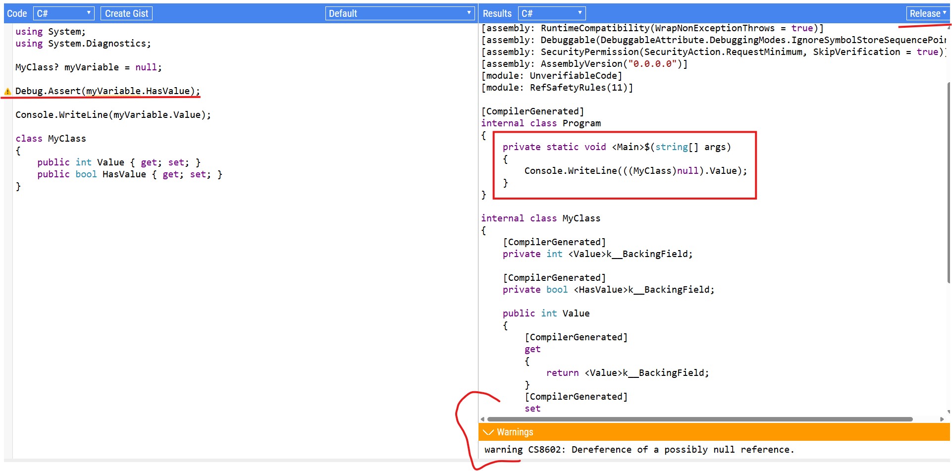Open the Default branch dropdown

(x=400, y=13)
